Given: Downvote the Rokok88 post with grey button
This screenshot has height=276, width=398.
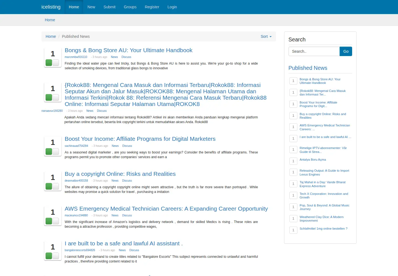Looking at the screenshot, I should coord(56,97).
